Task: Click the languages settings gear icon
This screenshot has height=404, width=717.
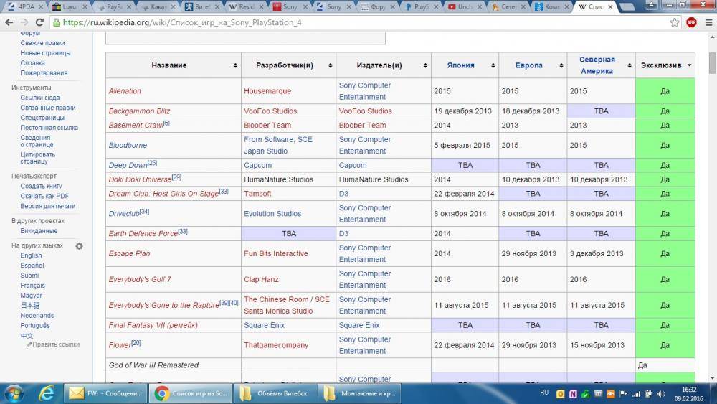Action: tap(79, 246)
